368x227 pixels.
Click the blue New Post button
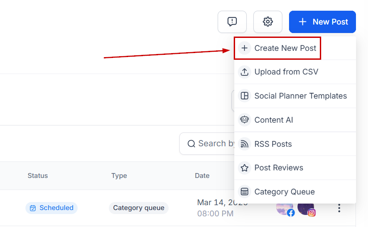pyautogui.click(x=322, y=22)
